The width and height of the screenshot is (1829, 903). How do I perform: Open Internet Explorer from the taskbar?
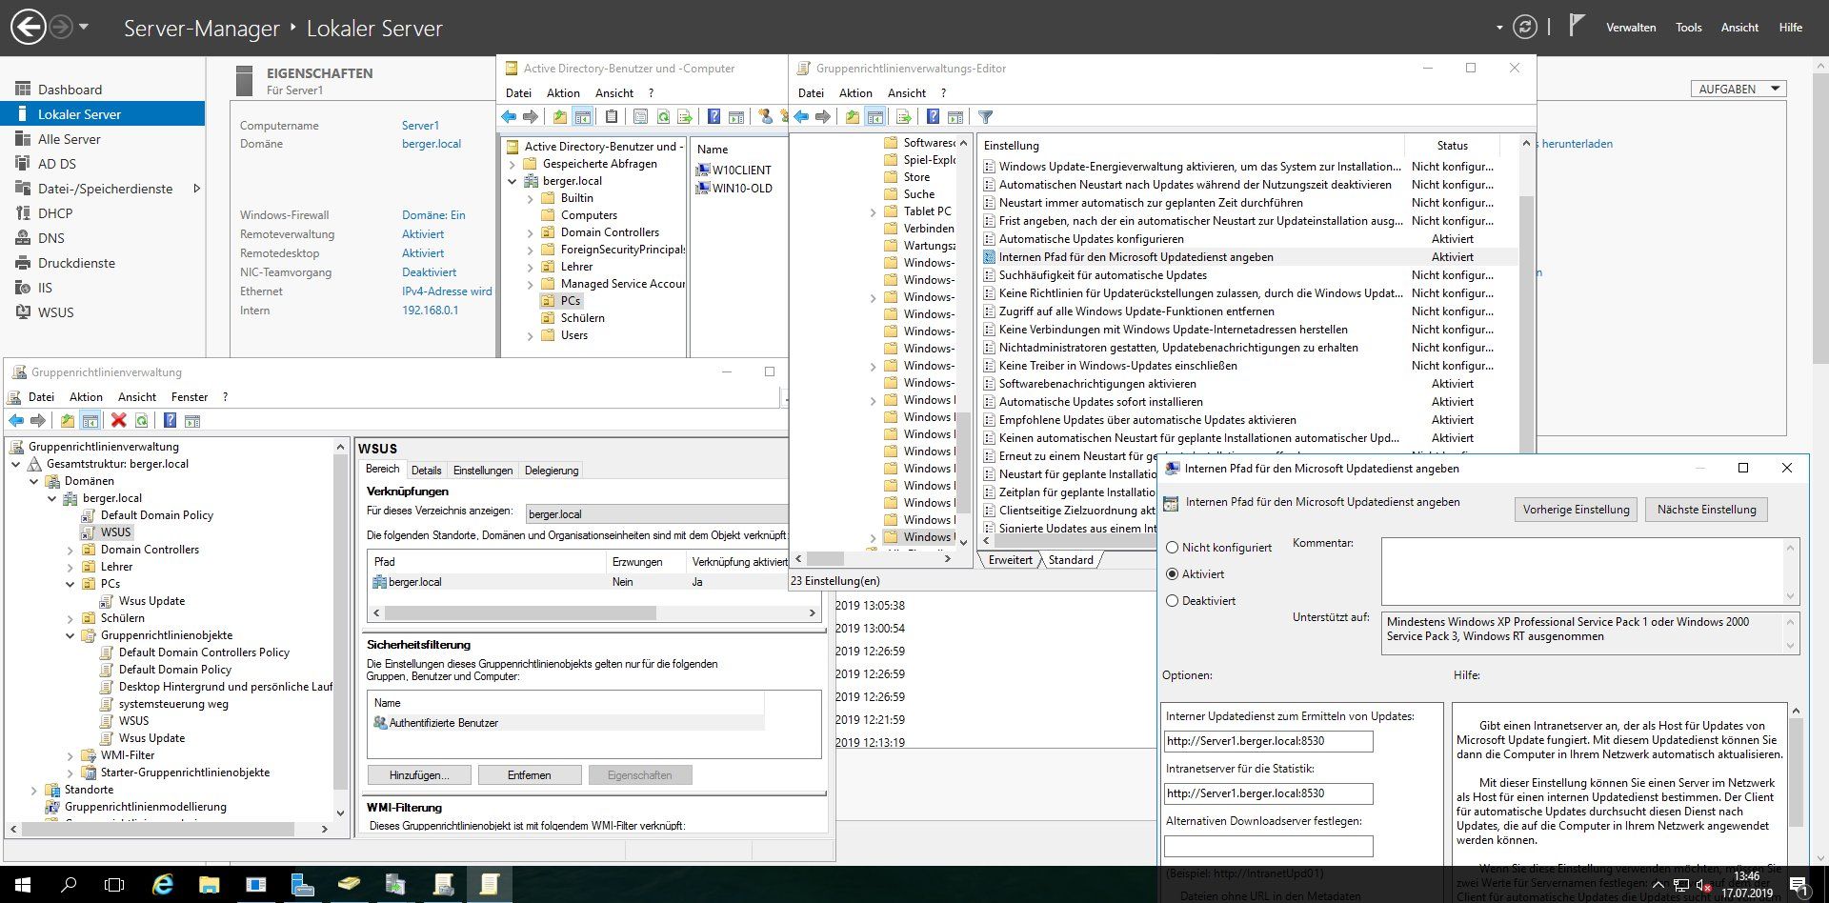pyautogui.click(x=163, y=885)
